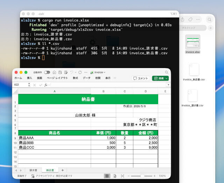Image resolution: width=224 pixels, height=183 pixels.
Task: Click アクセシビリティ: 検討が必要です status text
Action: pyautogui.click(x=54, y=176)
